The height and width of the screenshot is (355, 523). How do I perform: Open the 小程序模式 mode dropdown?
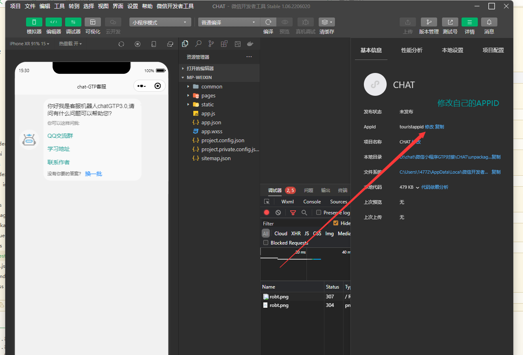[160, 22]
